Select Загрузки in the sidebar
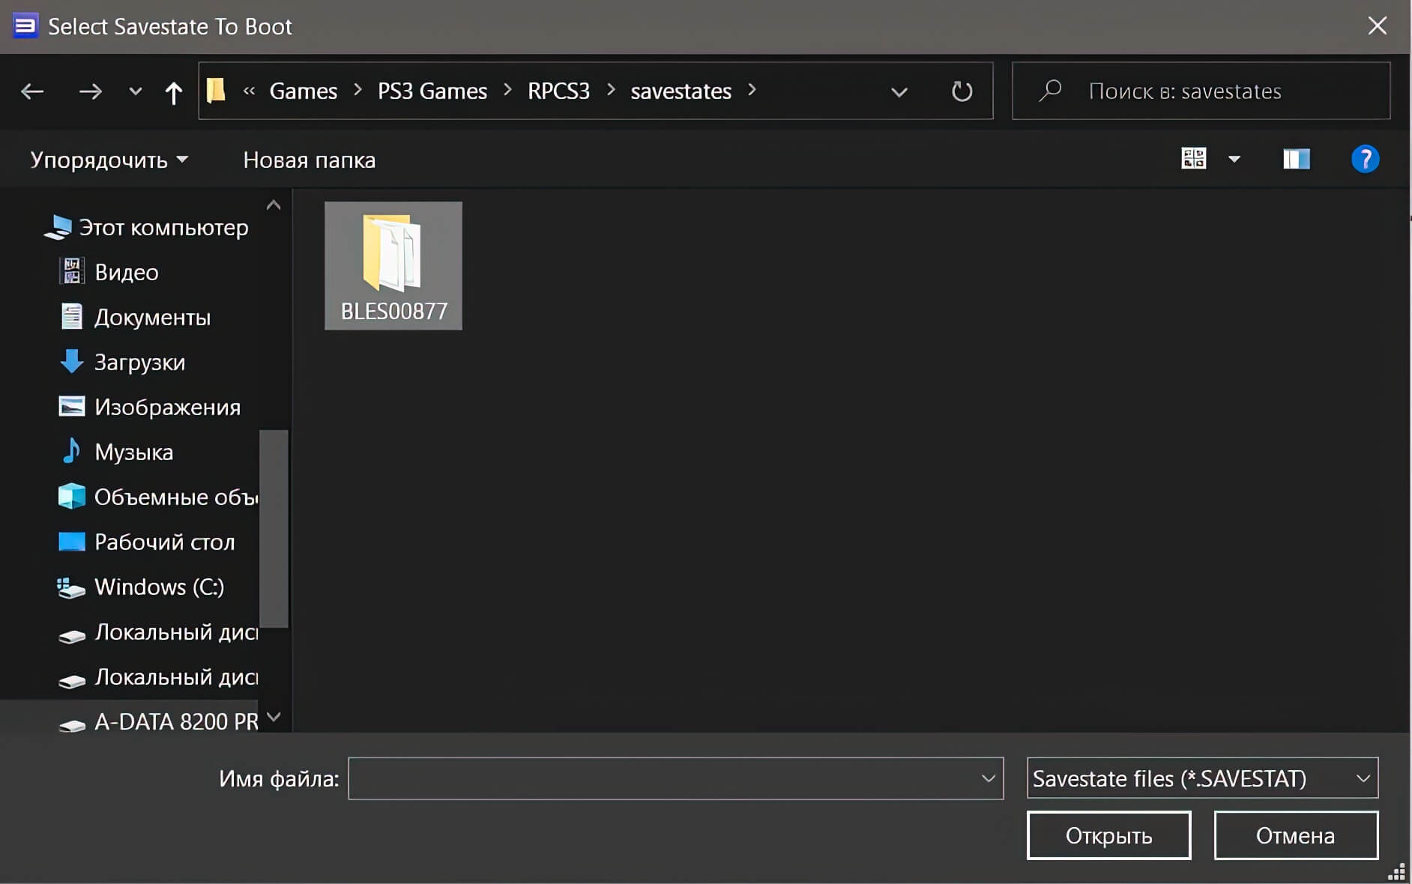The height and width of the screenshot is (884, 1412). click(x=139, y=362)
